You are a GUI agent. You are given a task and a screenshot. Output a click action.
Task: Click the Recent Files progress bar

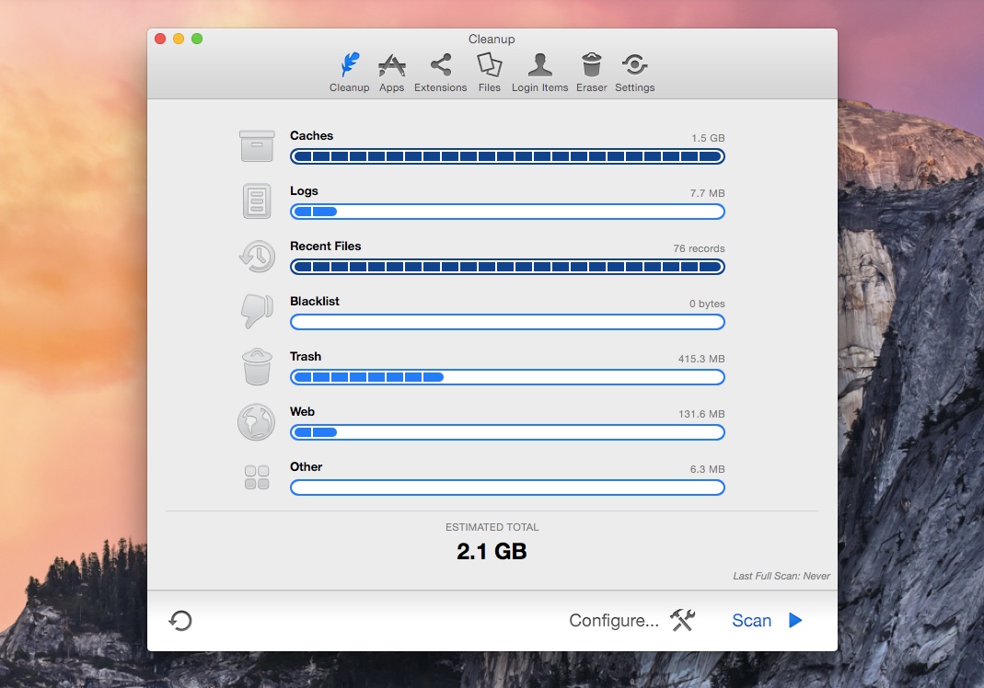pyautogui.click(x=507, y=267)
